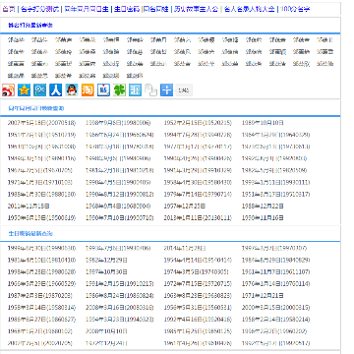Open date link 1957年12月25日
This screenshot has width=354, height=354.
click(185, 206)
